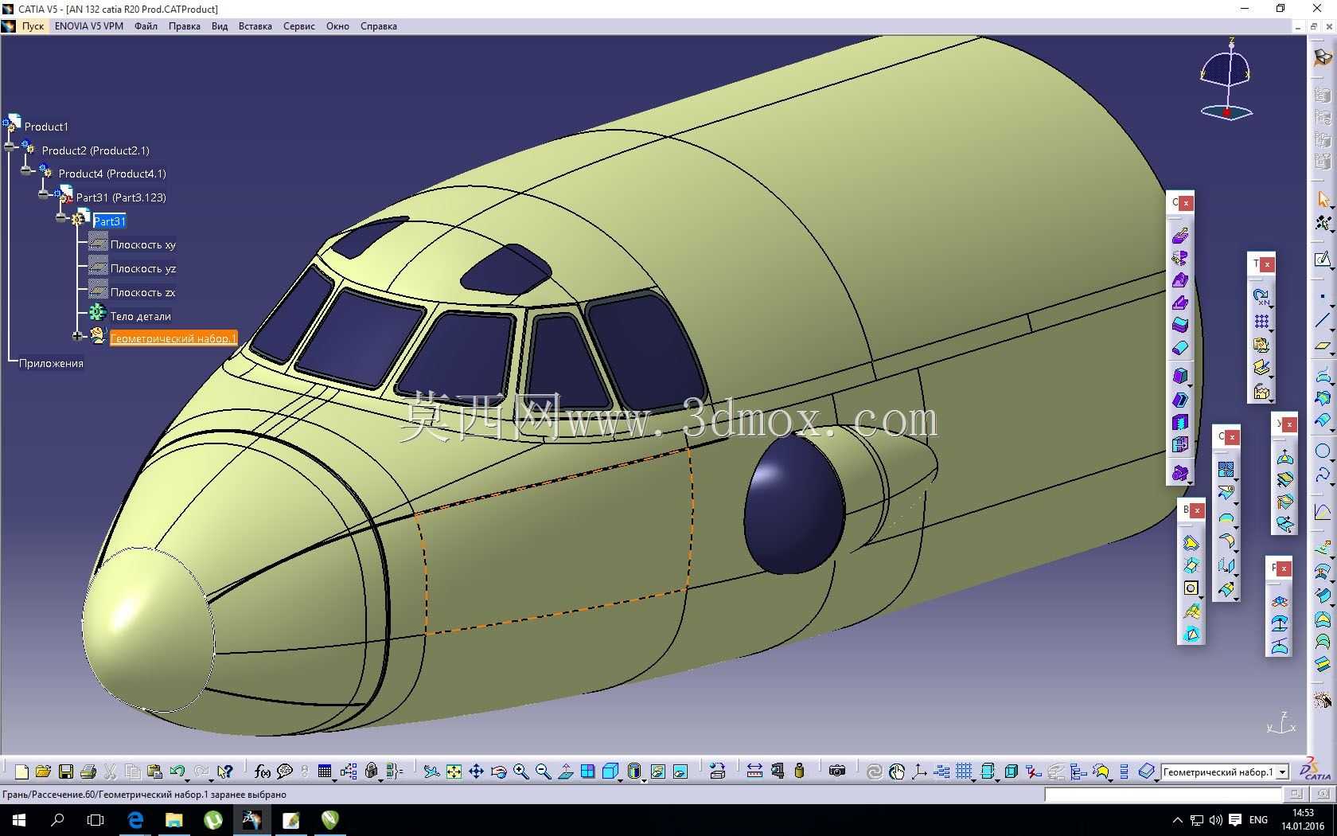Click the command input field in status bar
Image resolution: width=1337 pixels, height=836 pixels.
1163,795
